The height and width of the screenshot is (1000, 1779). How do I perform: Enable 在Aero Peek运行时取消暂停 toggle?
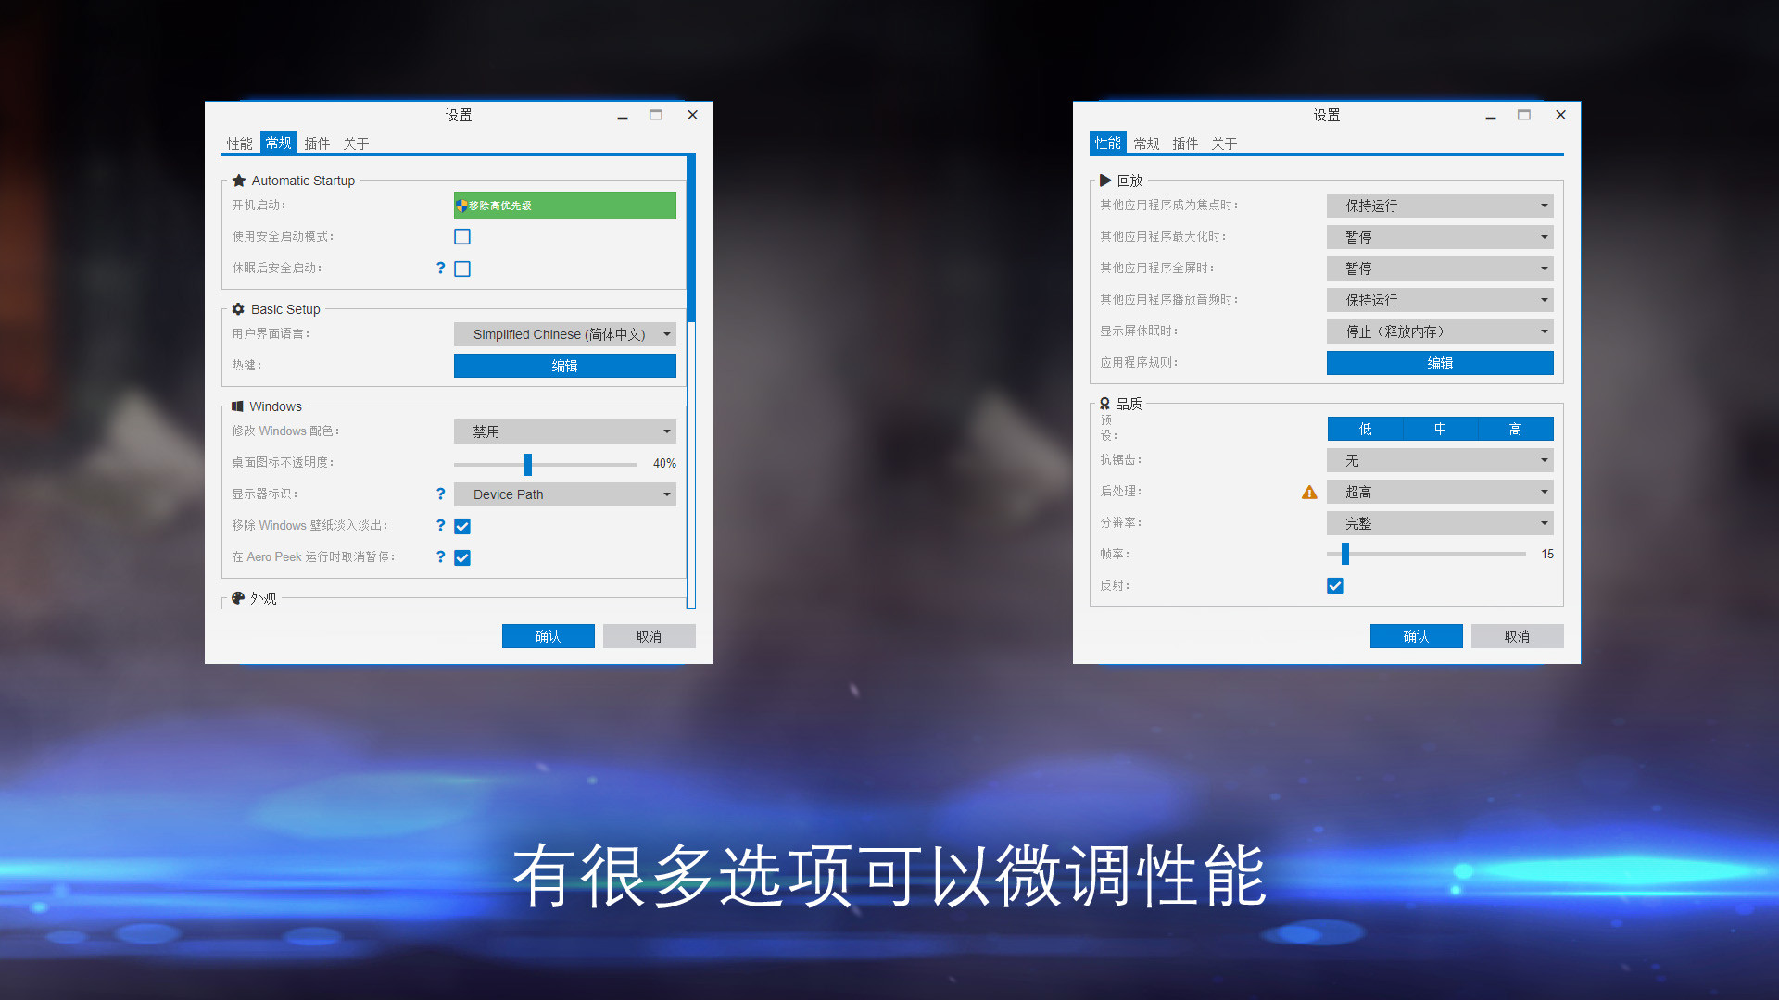click(x=461, y=556)
